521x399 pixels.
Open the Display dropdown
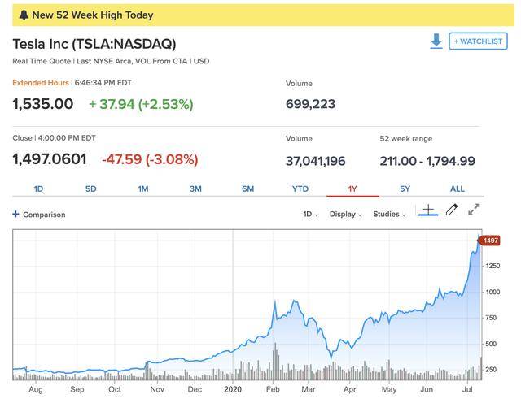click(347, 215)
